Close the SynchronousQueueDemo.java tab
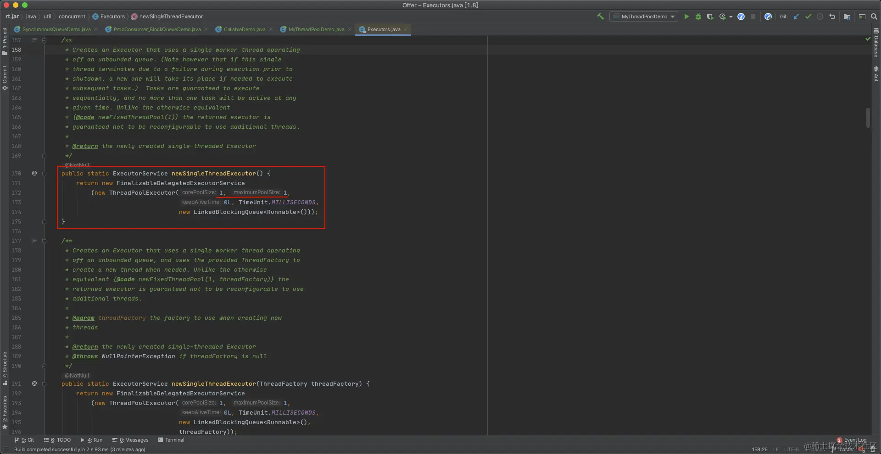Image resolution: width=881 pixels, height=454 pixels. 96,29
